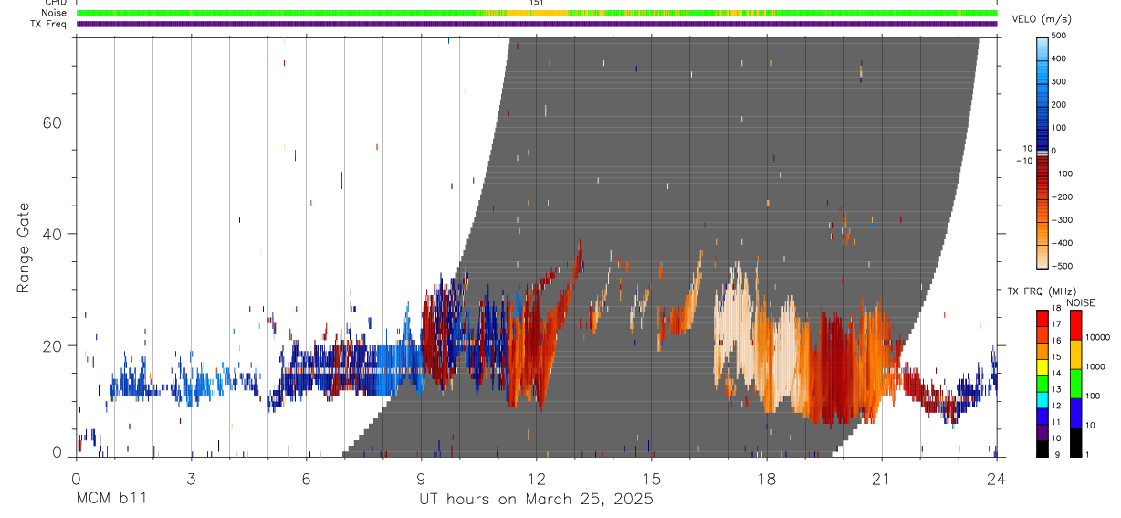The height and width of the screenshot is (518, 1121).
Task: Click the 12 UT hour axis label
Action: pyautogui.click(x=537, y=479)
